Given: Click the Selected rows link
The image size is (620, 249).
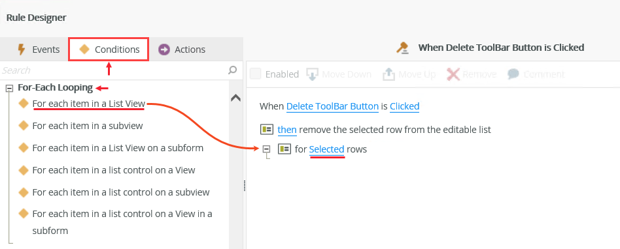Looking at the screenshot, I should (x=326, y=150).
